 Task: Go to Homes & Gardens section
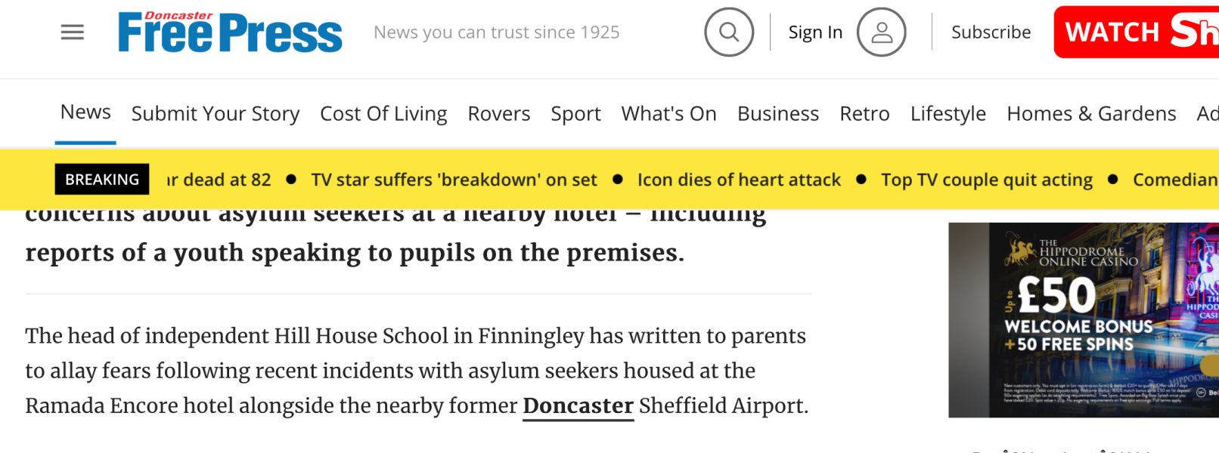pos(1091,114)
